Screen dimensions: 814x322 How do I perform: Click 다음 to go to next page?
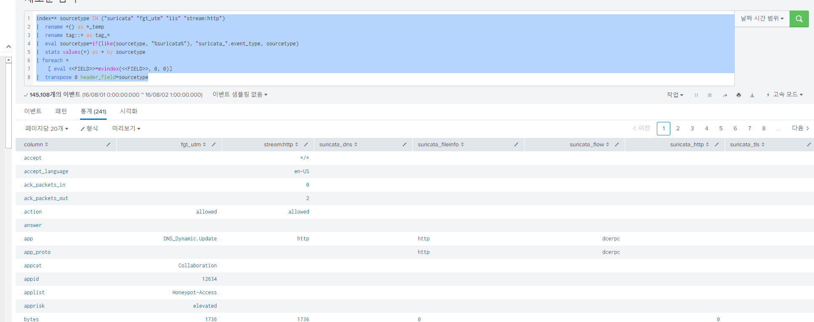pos(800,128)
